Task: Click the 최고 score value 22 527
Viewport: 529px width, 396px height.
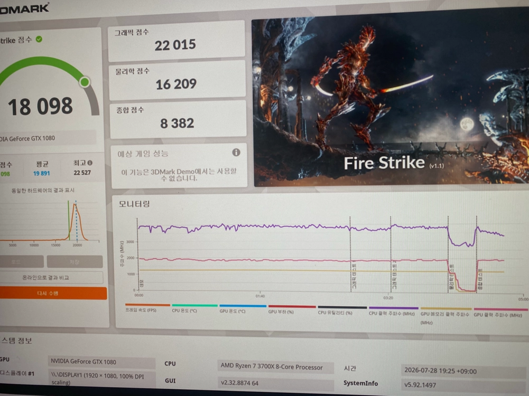Action: coord(82,173)
